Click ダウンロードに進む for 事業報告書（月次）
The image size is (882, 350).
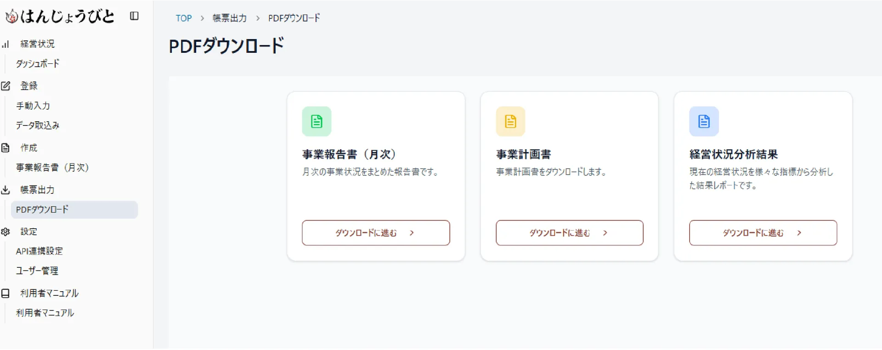pyautogui.click(x=375, y=233)
